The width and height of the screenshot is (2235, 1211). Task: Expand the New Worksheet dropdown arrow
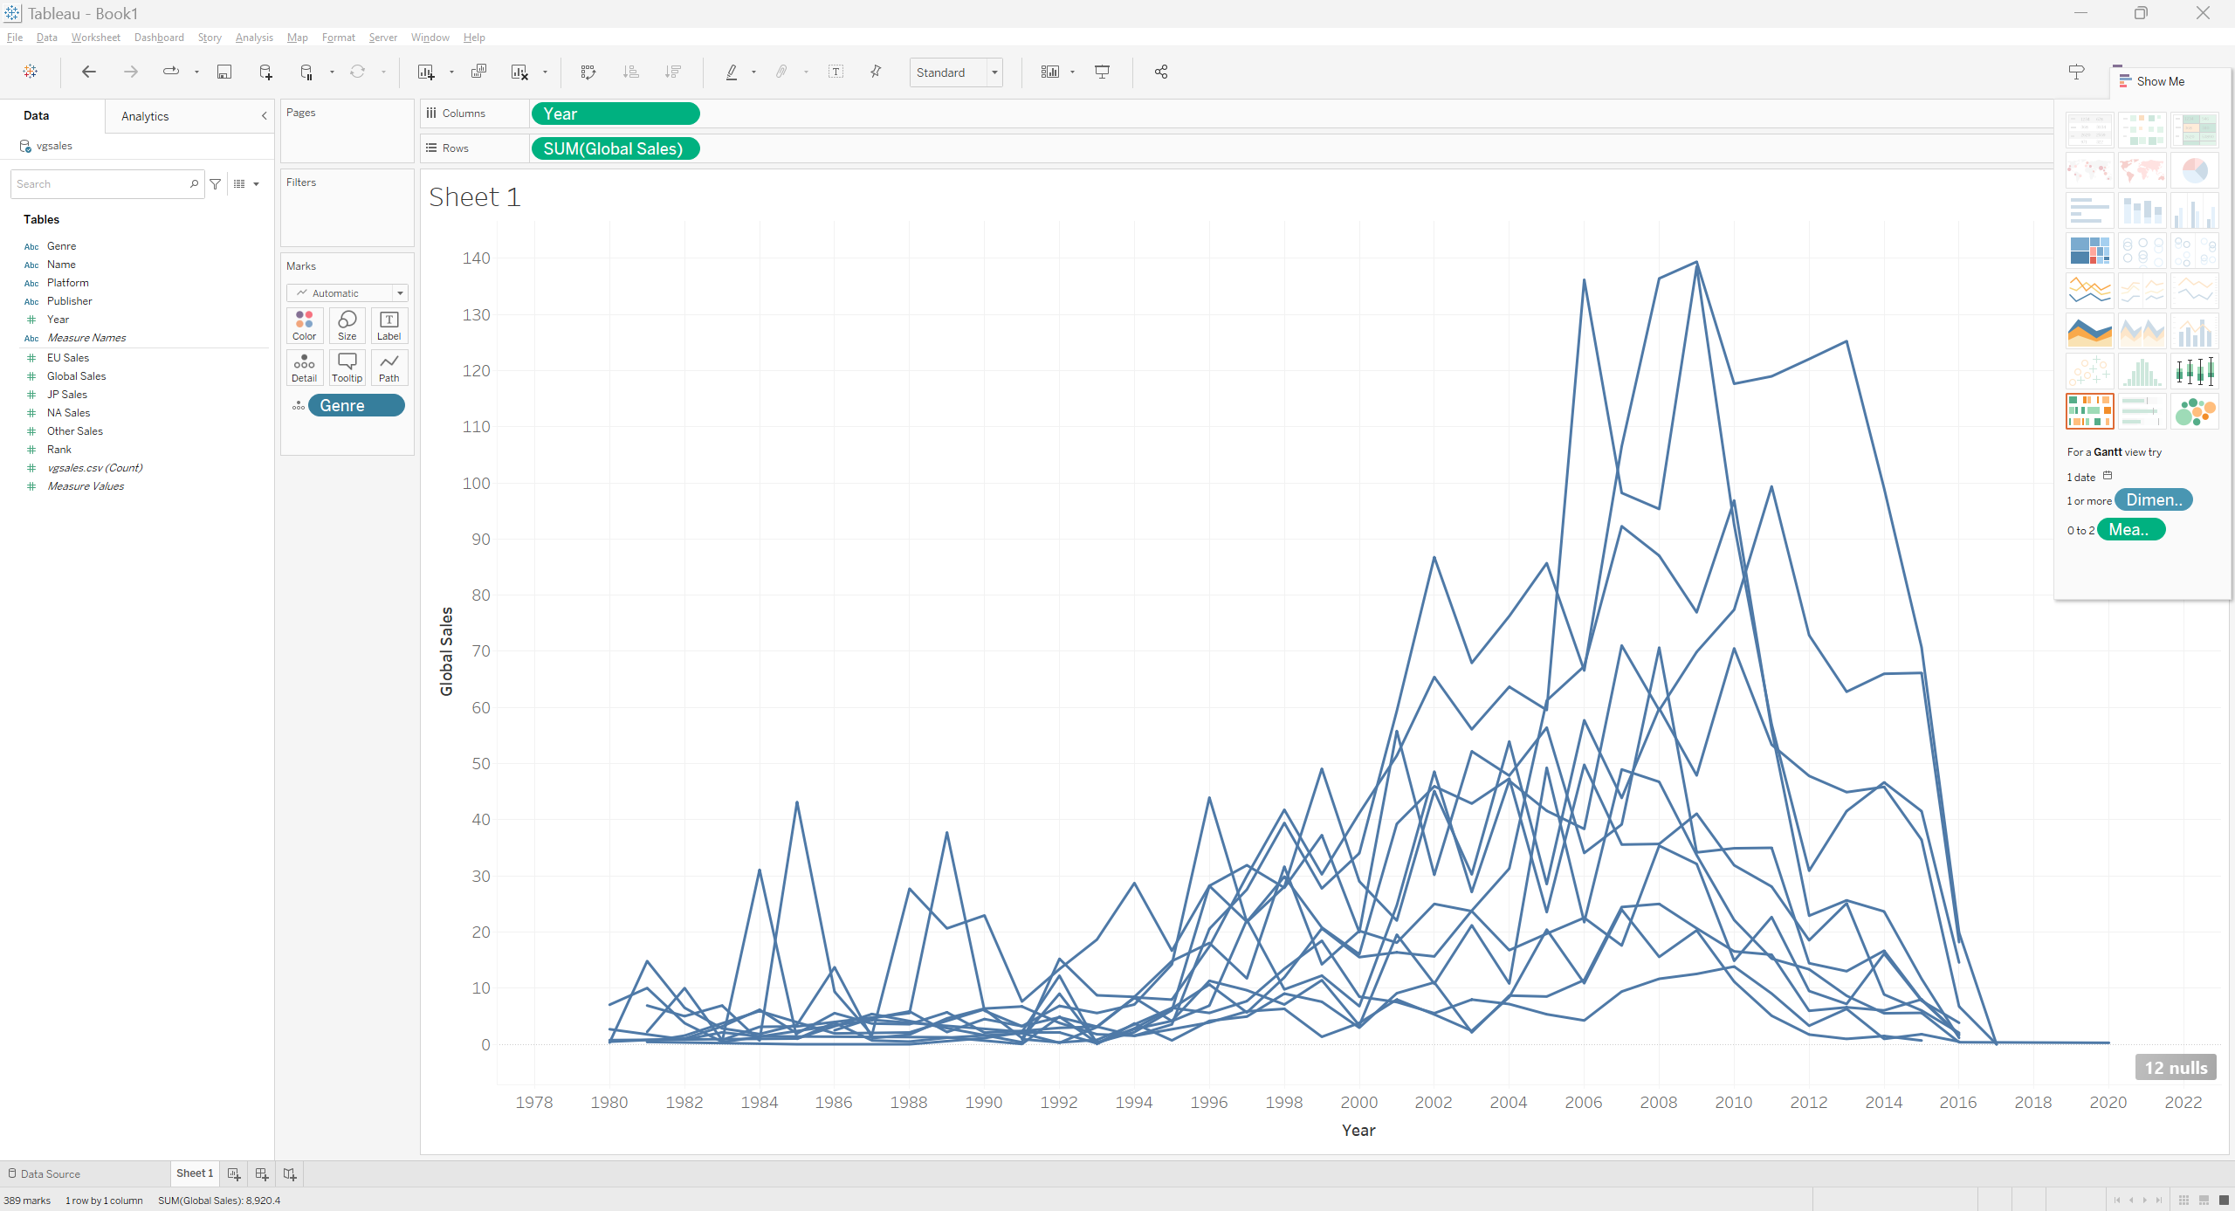coord(451,72)
